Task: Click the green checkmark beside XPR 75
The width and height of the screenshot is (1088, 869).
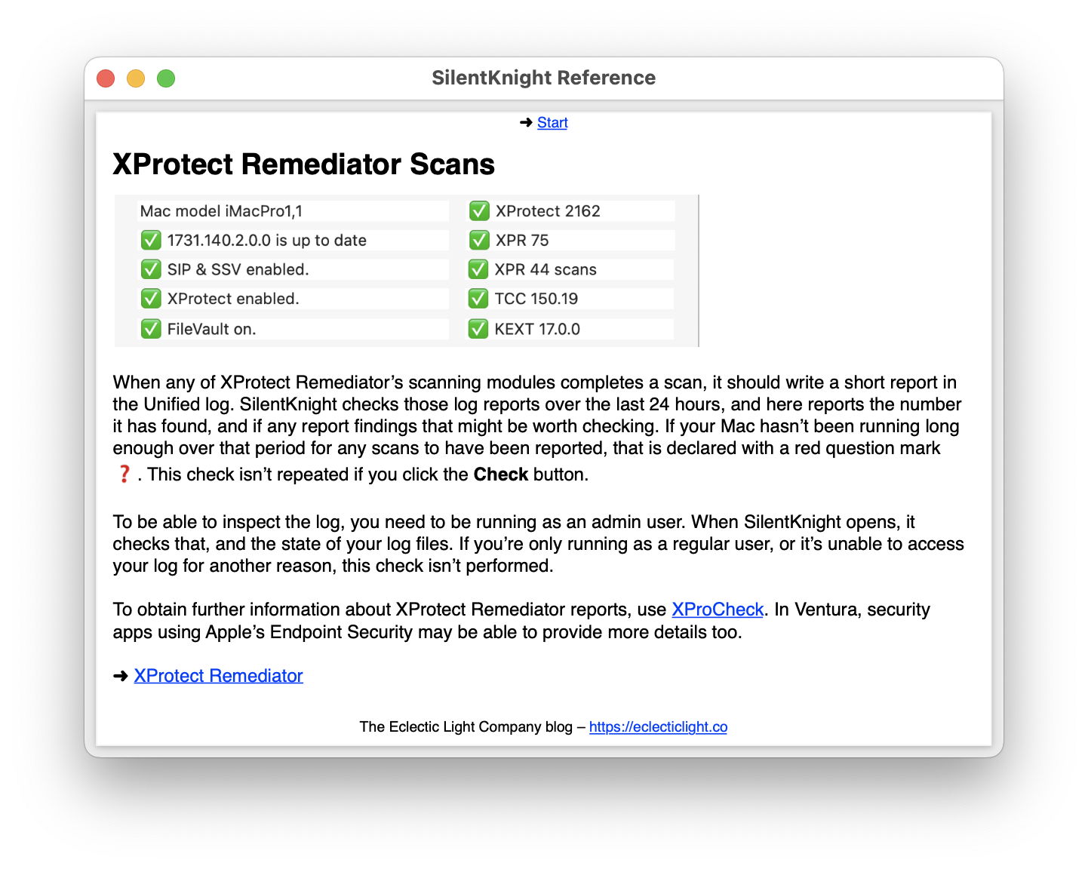Action: (x=479, y=241)
